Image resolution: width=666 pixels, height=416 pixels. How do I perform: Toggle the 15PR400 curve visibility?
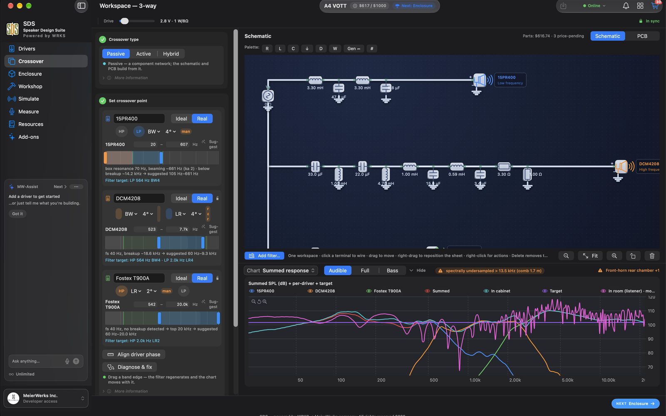[x=251, y=291]
